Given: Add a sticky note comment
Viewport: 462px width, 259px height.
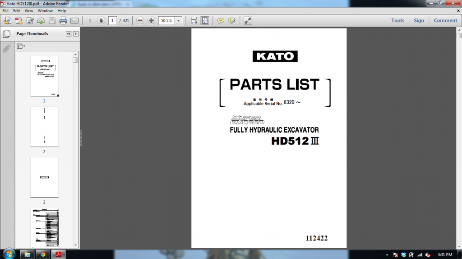Looking at the screenshot, I should tap(221, 20).
